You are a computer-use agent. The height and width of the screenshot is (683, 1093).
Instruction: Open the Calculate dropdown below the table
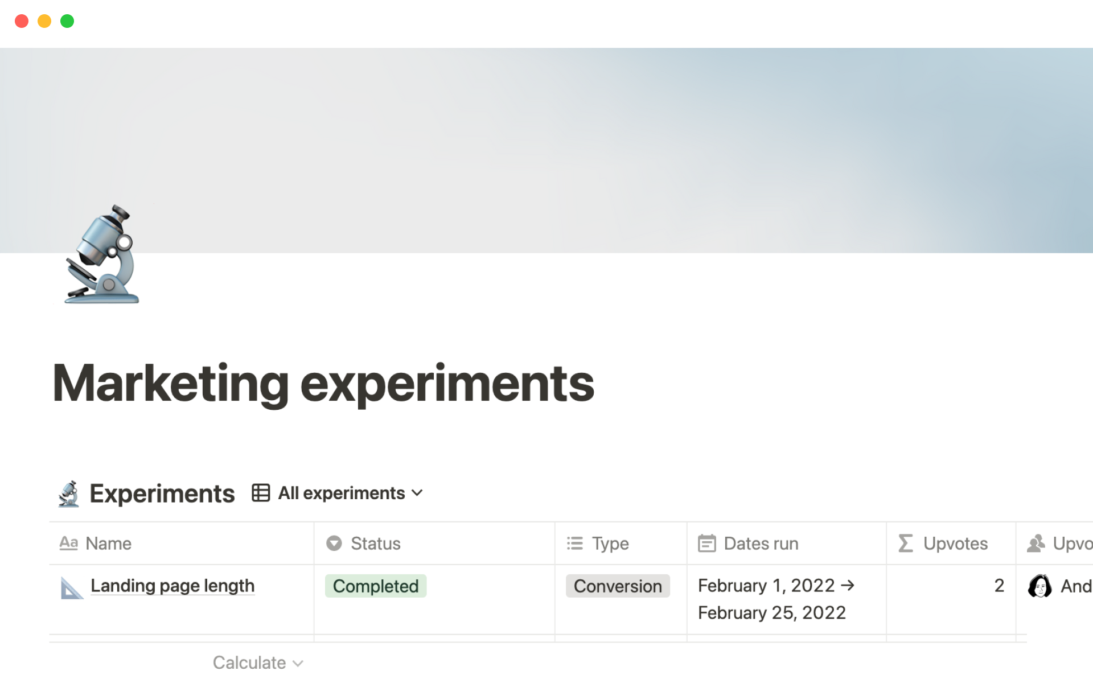258,663
